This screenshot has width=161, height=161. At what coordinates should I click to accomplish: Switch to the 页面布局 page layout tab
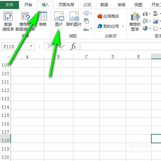(66, 5)
